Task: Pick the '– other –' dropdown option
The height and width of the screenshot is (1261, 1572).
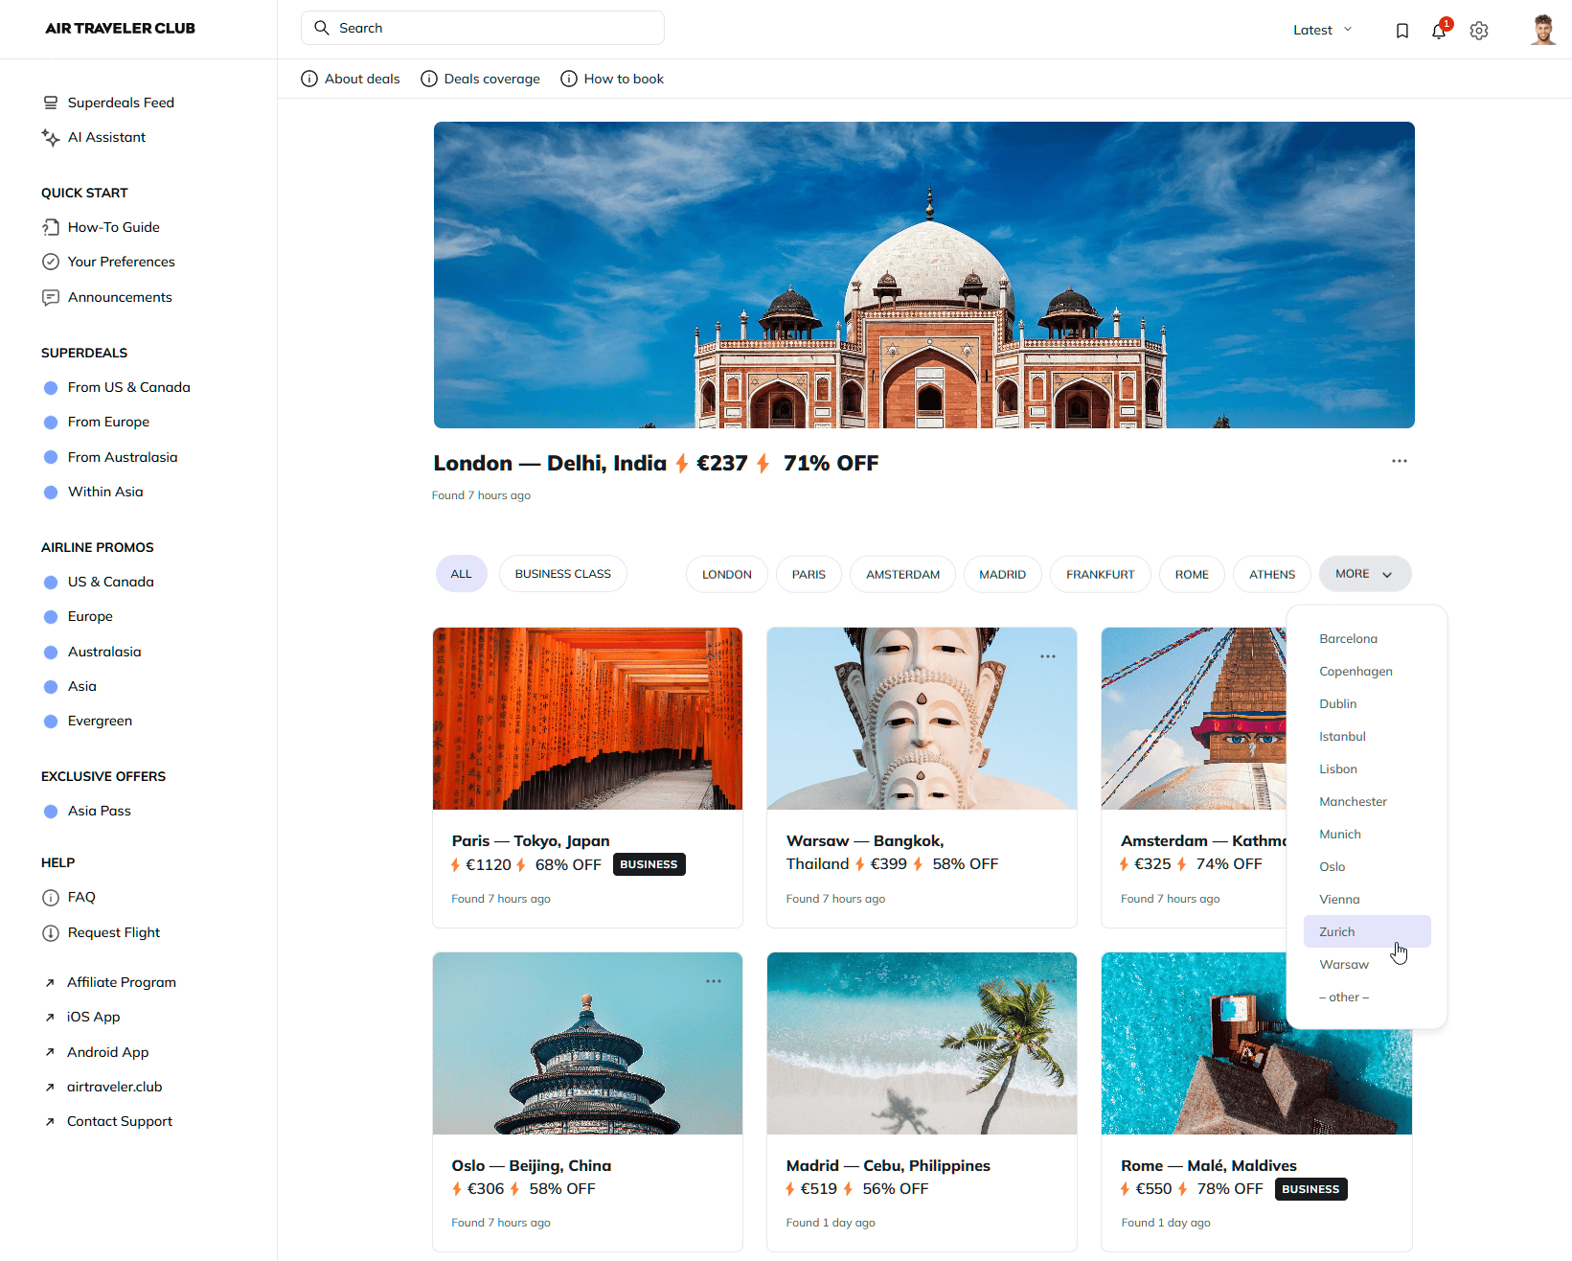Action: point(1344,997)
